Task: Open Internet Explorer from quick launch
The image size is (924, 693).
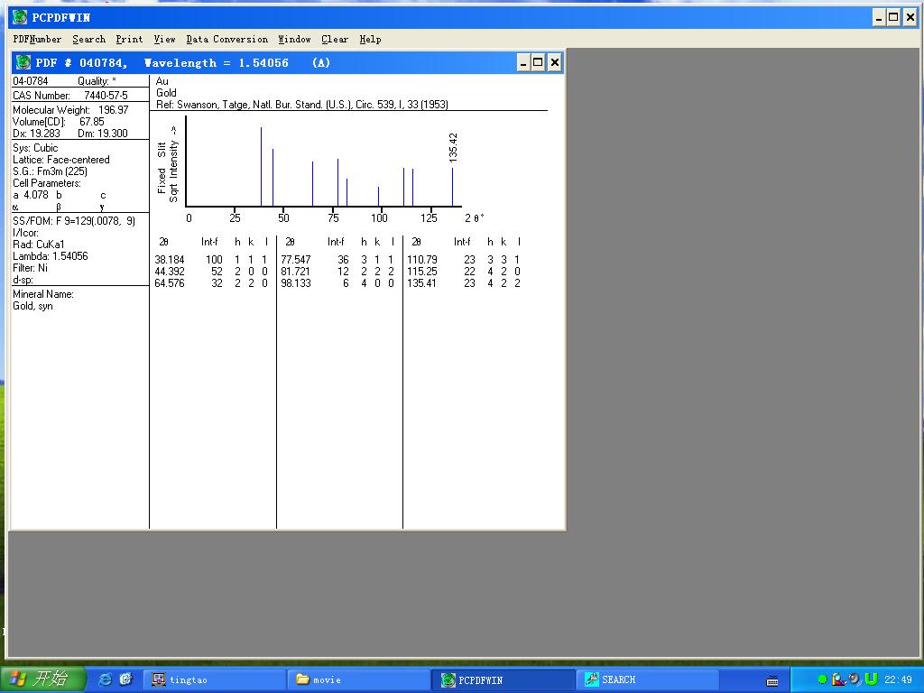Action: [105, 679]
